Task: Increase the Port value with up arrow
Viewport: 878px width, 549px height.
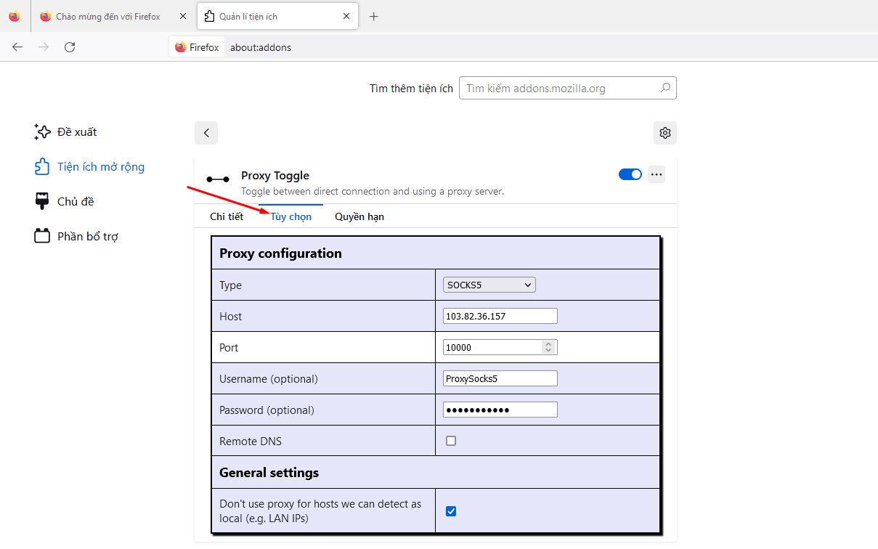Action: [x=549, y=343]
